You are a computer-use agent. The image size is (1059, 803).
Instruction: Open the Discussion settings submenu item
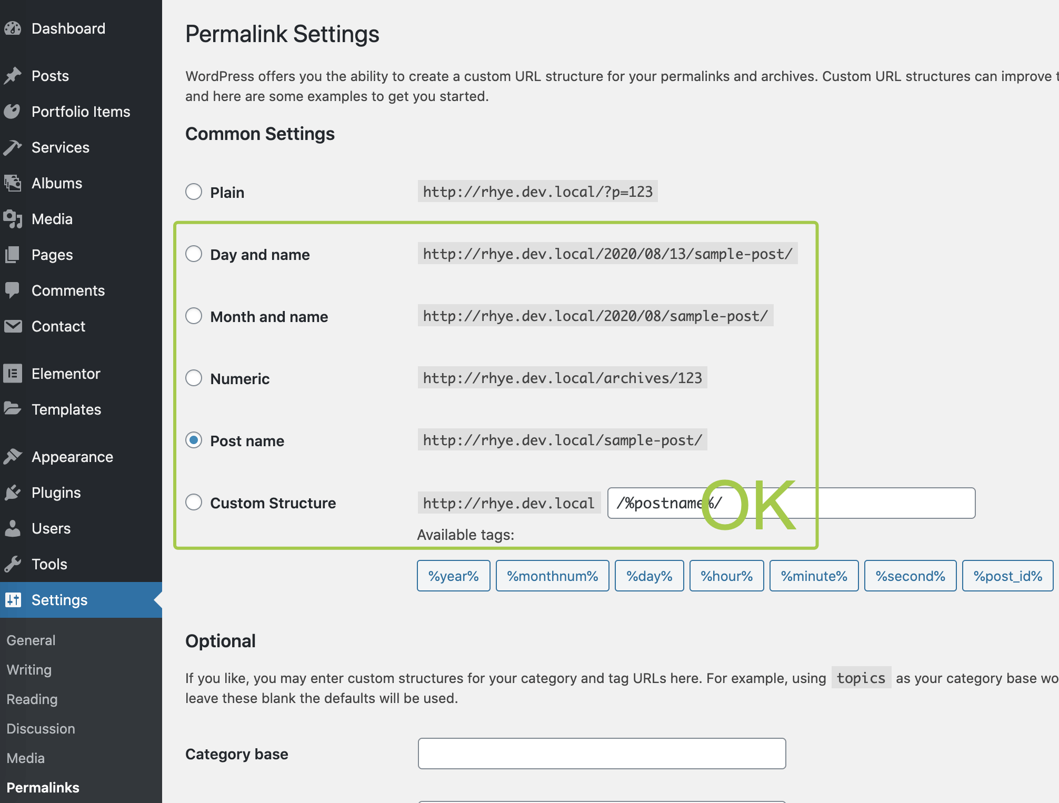tap(41, 729)
